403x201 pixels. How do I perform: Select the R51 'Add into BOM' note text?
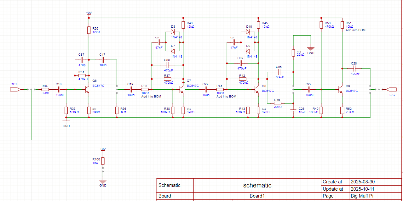tap(355, 30)
